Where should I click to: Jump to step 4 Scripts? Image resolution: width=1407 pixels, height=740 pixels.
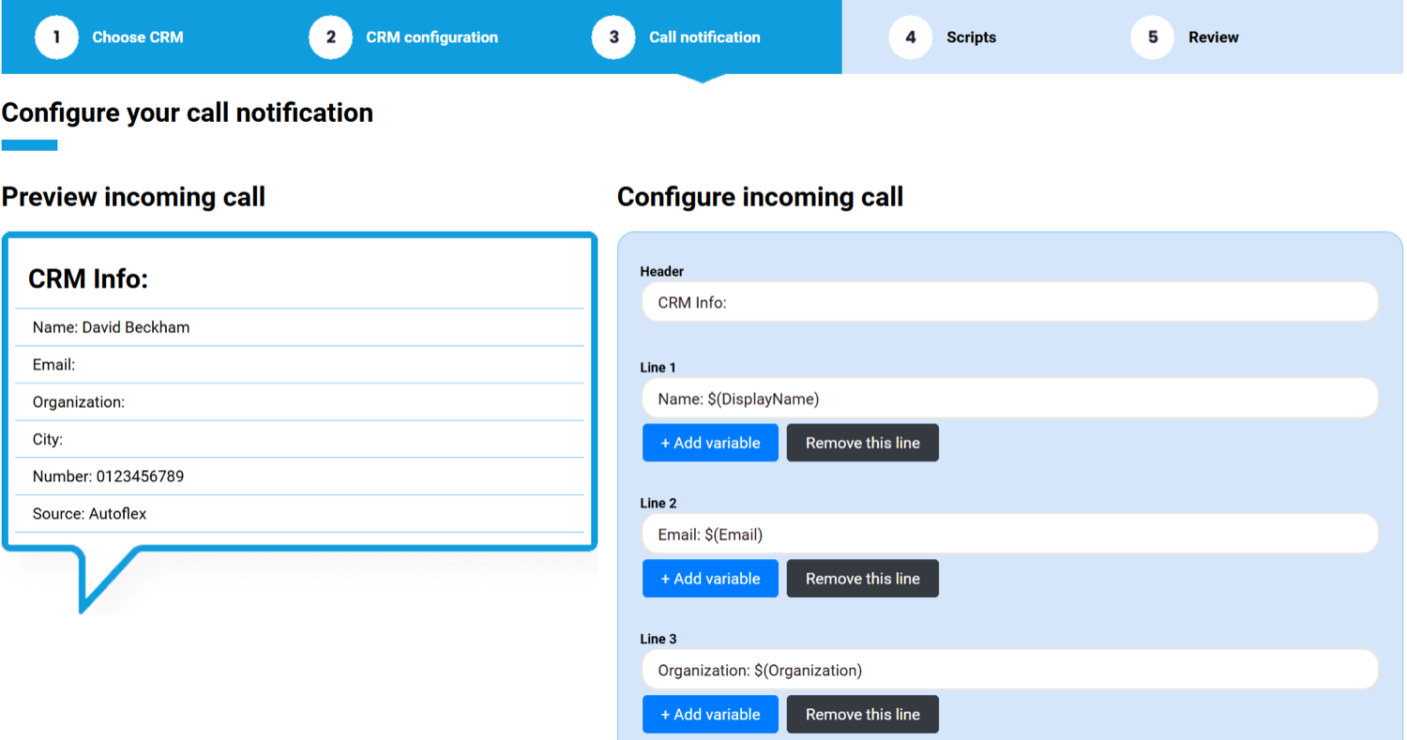(943, 38)
